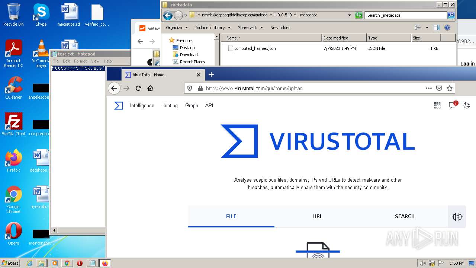Save page to Pocket icon

pos(439,88)
